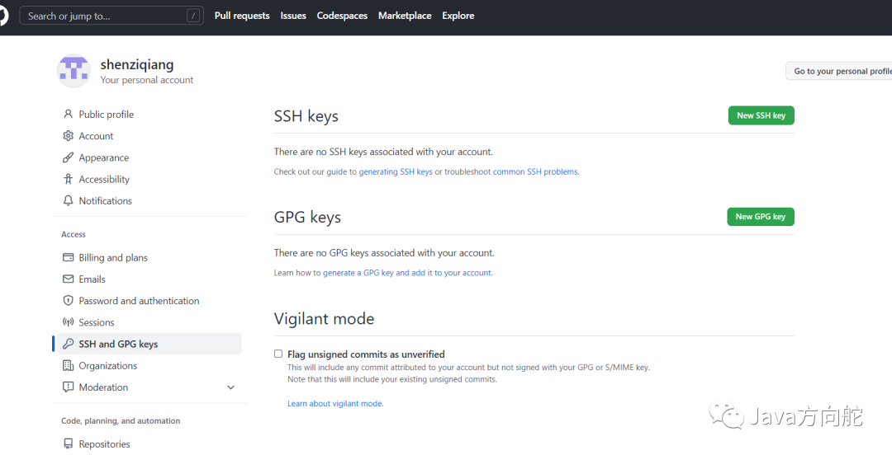The width and height of the screenshot is (892, 455).
Task: Open Password and authentication settings
Action: (139, 301)
